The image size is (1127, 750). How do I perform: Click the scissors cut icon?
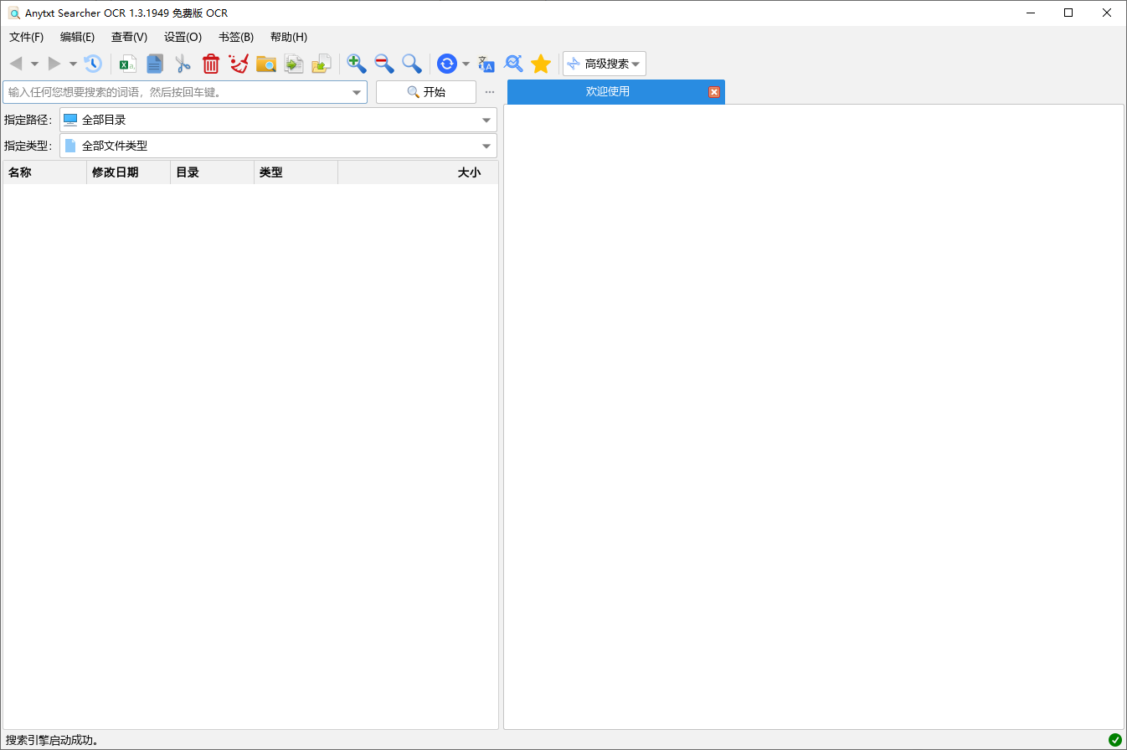(183, 64)
